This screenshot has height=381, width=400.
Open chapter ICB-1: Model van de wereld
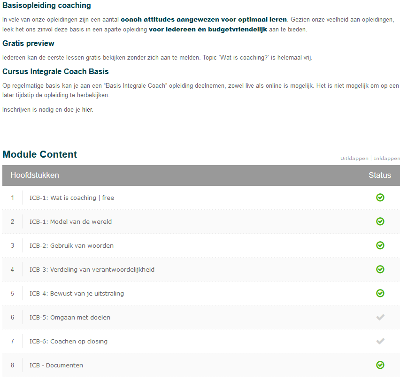coord(70,222)
